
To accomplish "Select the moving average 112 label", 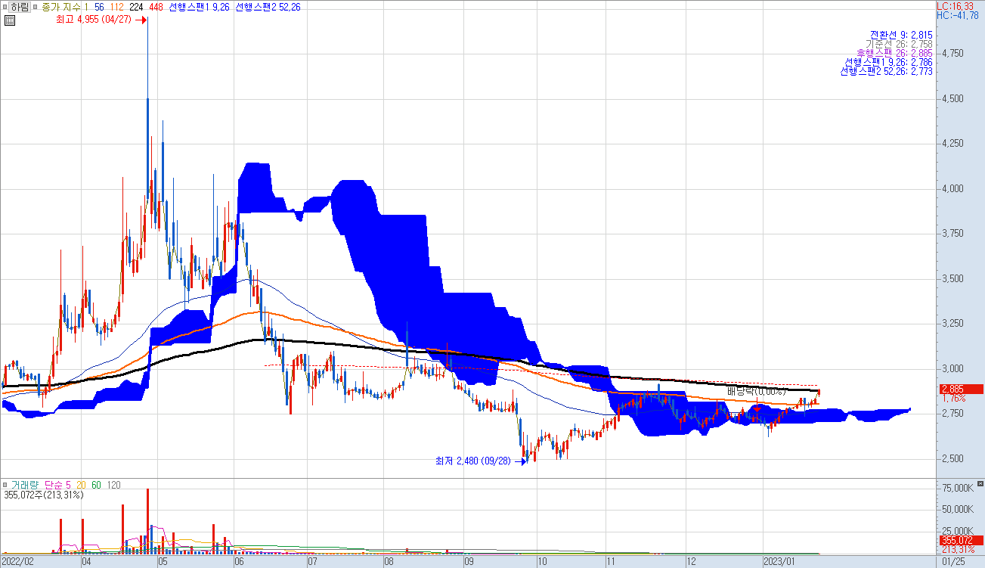I will 117,7.
